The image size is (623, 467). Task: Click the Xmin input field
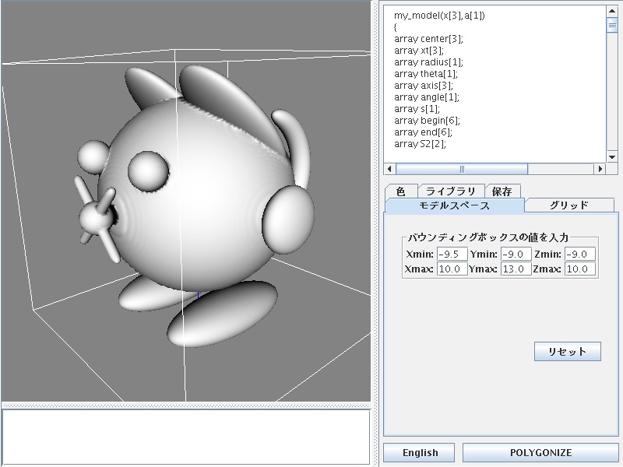coord(452,255)
